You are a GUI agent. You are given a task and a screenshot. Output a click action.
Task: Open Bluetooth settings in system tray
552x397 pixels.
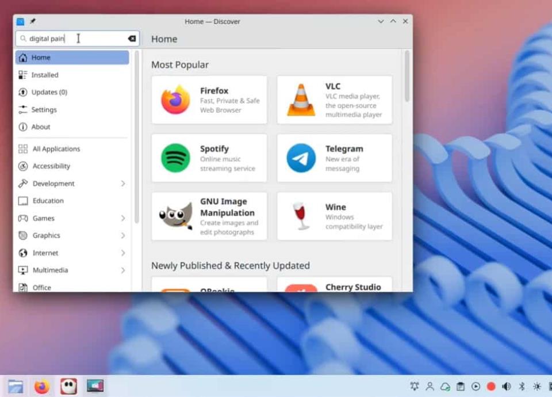(x=522, y=387)
